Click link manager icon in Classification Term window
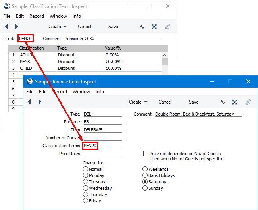This screenshot has height=210, width=258. [x=154, y=27]
